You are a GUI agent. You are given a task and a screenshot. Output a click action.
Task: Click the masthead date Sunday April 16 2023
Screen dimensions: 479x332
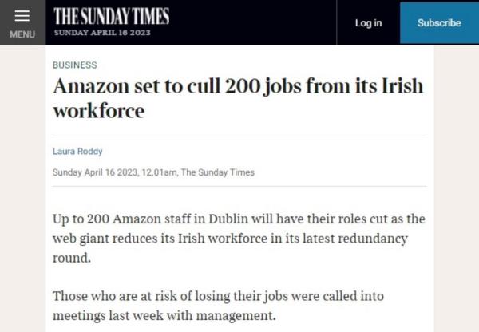tap(102, 33)
